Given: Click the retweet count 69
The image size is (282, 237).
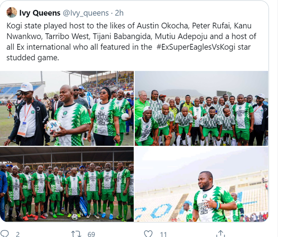Looking at the screenshot, I should [91, 234].
